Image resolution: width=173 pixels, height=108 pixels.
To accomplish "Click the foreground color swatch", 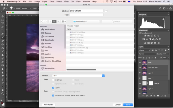I will tap(2, 103).
